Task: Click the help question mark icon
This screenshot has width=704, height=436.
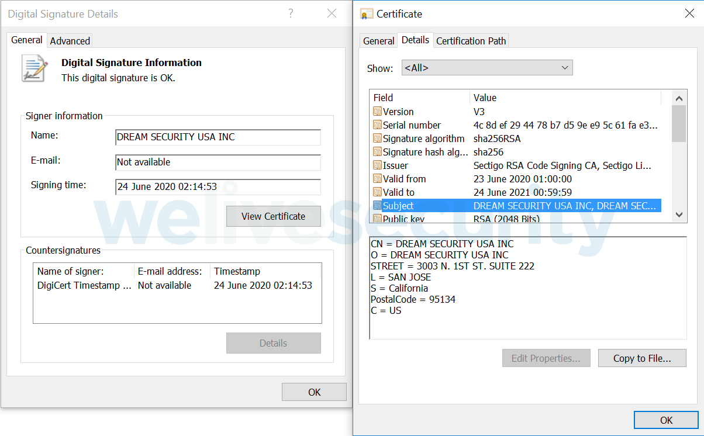Action: tap(291, 13)
